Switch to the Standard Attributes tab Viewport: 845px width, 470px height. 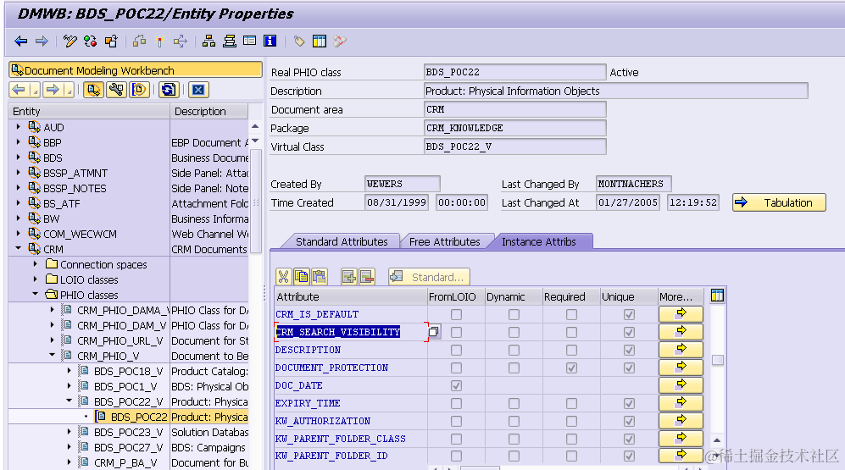tap(342, 241)
